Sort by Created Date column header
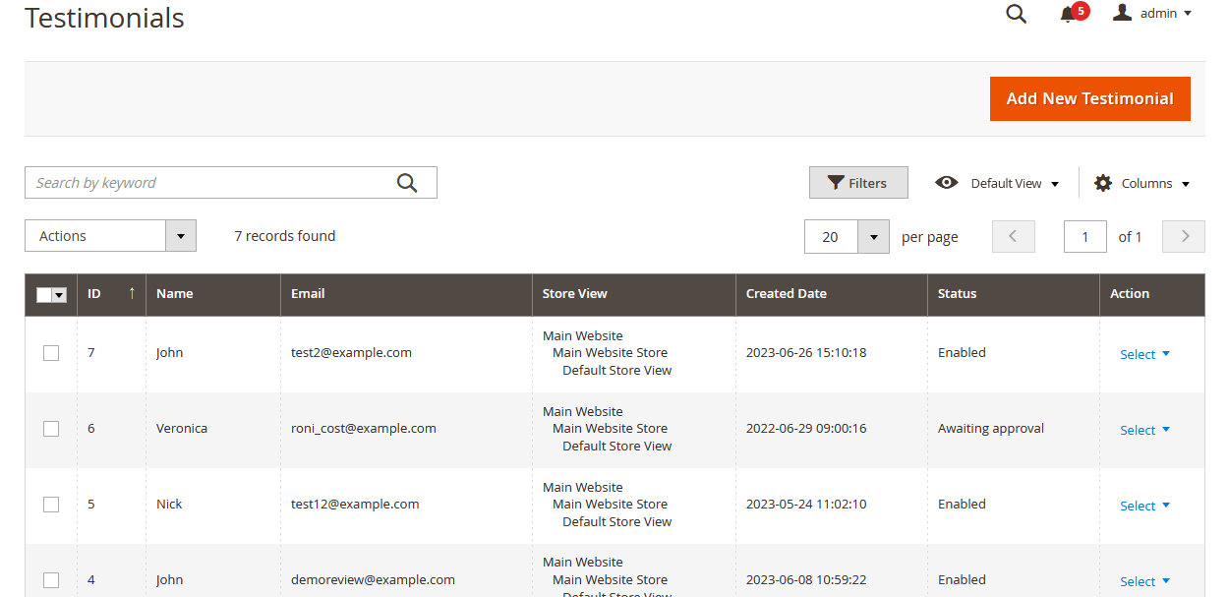This screenshot has width=1229, height=597. click(x=786, y=293)
